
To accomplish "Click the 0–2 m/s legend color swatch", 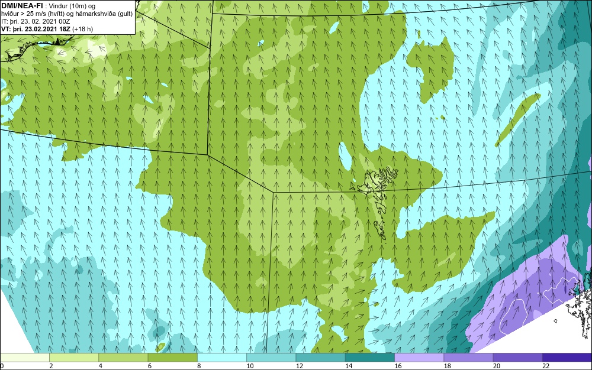I will pyautogui.click(x=24, y=358).
